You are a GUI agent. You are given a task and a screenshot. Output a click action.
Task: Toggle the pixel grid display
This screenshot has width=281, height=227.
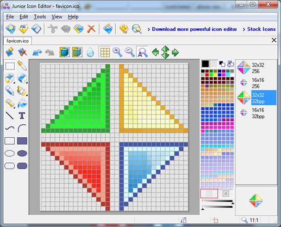(105, 52)
